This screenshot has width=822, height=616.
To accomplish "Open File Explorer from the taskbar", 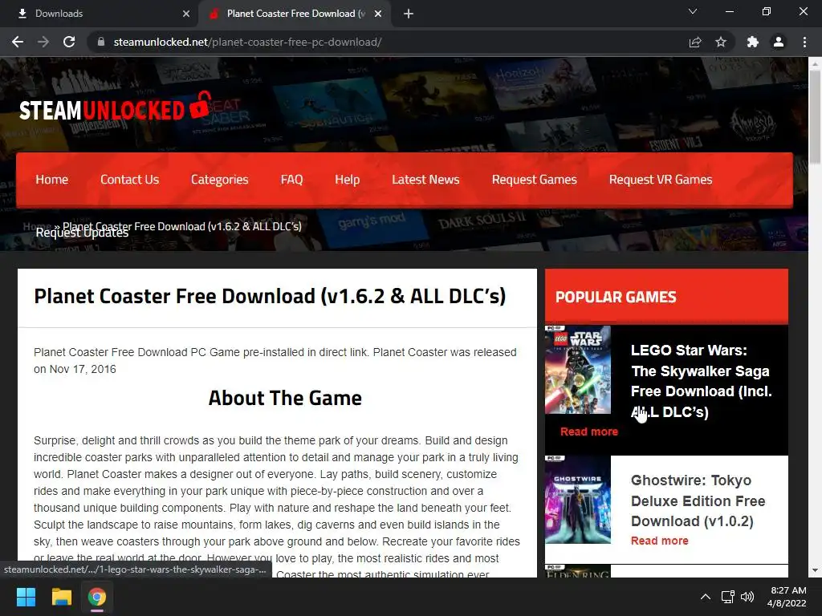I will click(x=61, y=597).
